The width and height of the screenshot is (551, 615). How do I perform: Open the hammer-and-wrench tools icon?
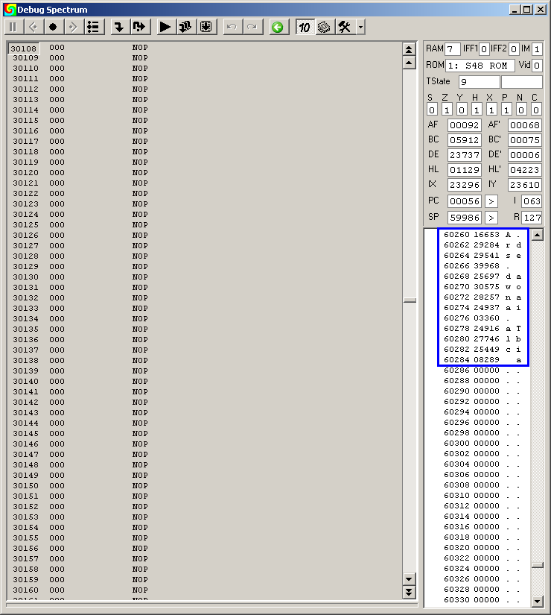click(345, 27)
